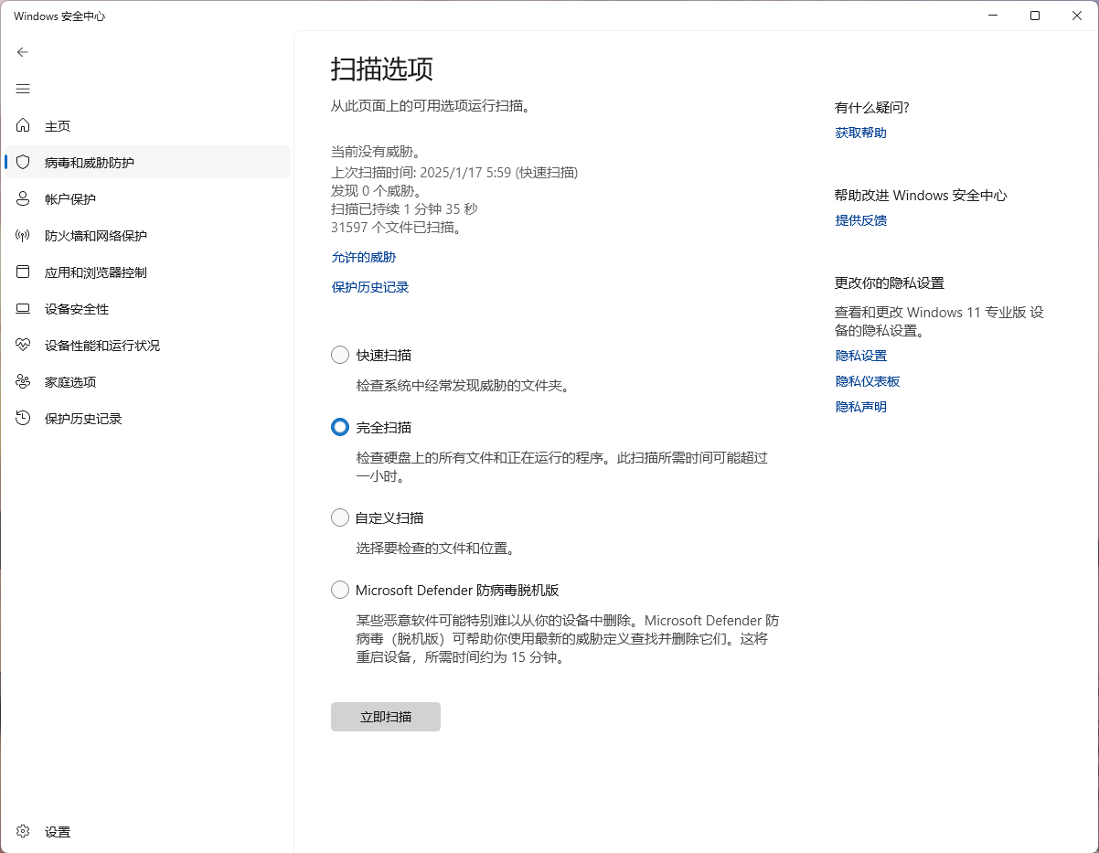Open 保护历史记录 in the sidebar
The height and width of the screenshot is (853, 1099).
82,419
